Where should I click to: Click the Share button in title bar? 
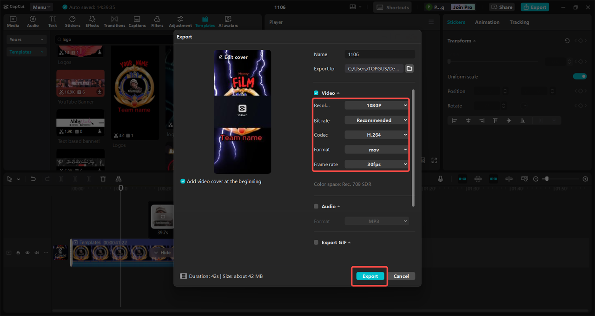502,7
